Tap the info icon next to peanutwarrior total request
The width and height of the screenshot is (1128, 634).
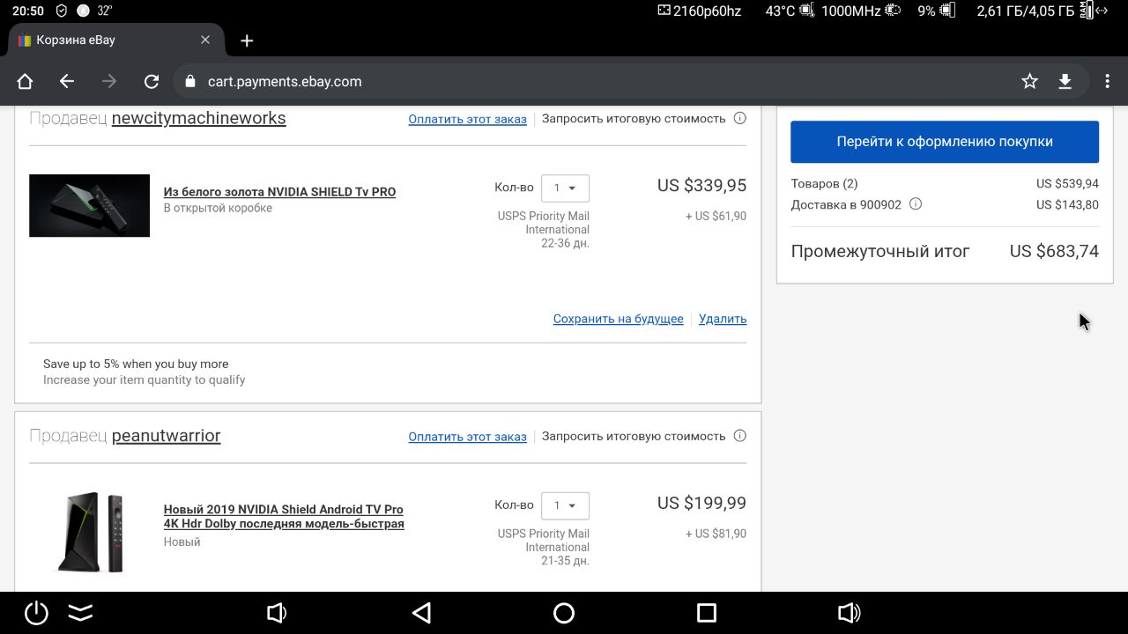coord(740,436)
